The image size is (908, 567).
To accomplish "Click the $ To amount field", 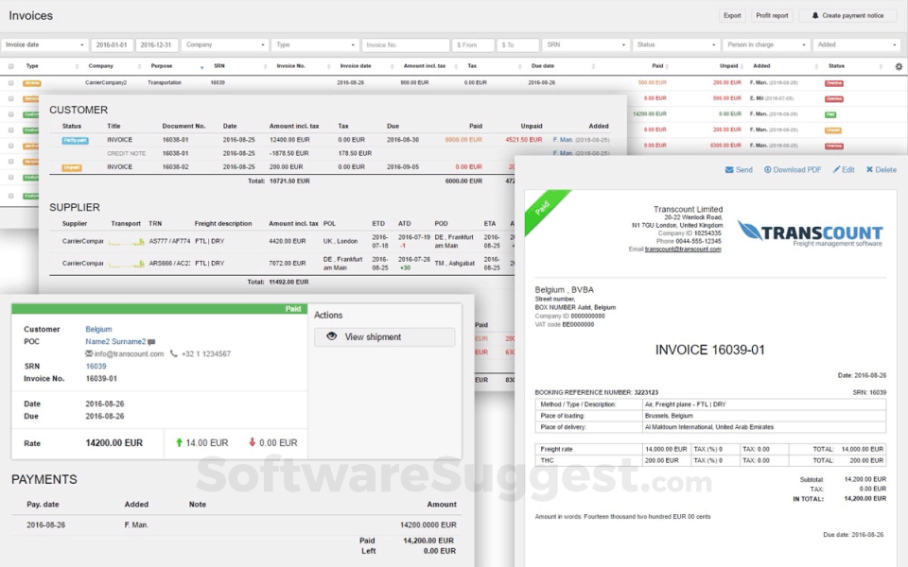I will click(x=517, y=45).
